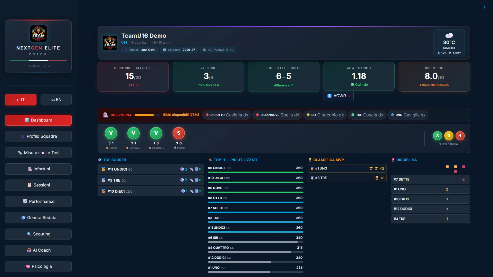This screenshot has width=493, height=277.
Task: Click the NextGen Elite lion logo in sidebar
Action: tap(38, 34)
